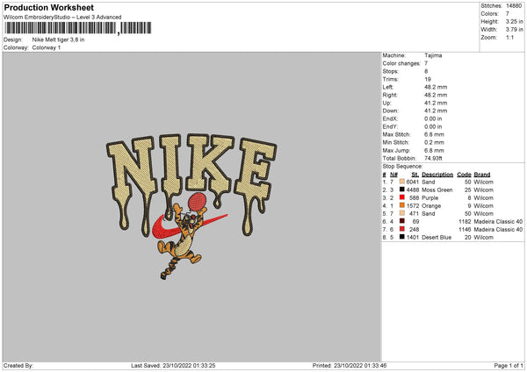Click the barcode under the header
Image resolution: width=527 pixels, height=372 pixels.
[x=77, y=28]
